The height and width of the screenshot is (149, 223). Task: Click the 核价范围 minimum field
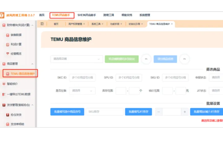[167, 91]
